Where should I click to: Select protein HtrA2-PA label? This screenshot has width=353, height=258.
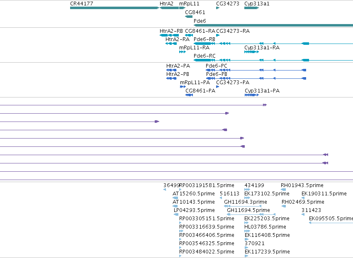coord(178,66)
